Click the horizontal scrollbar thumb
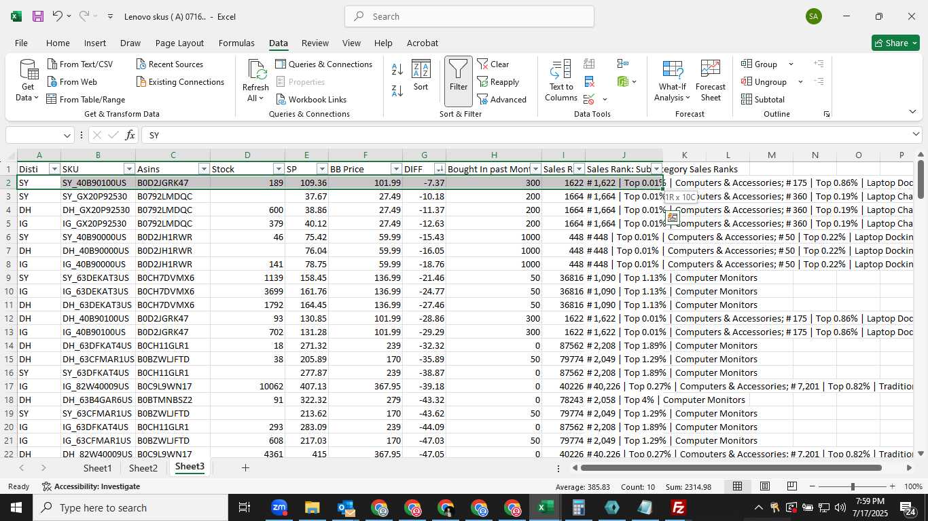 click(731, 468)
